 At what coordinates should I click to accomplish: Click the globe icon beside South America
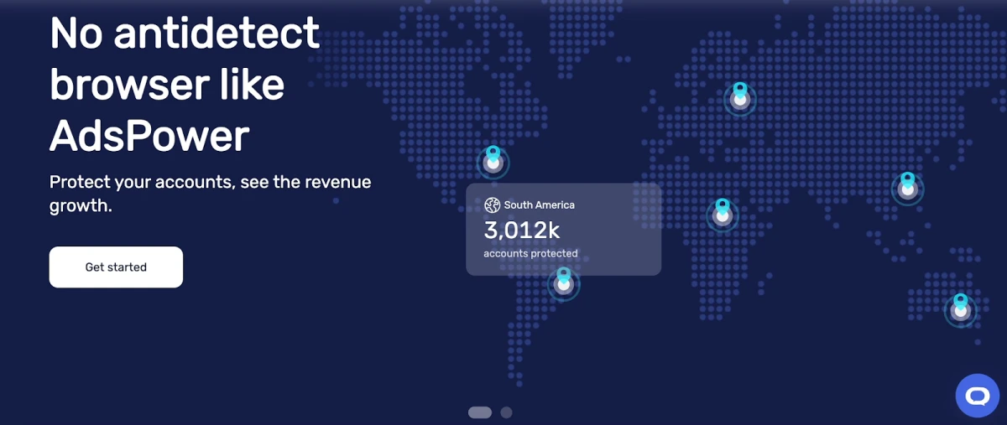click(x=492, y=205)
